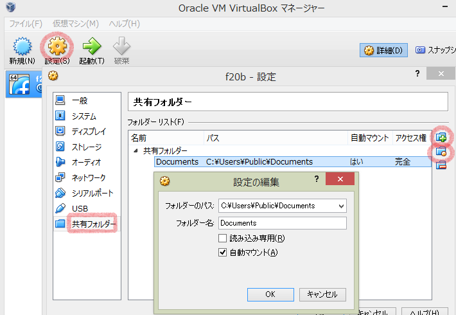Click 完全 access value in Documents row

[x=403, y=162]
